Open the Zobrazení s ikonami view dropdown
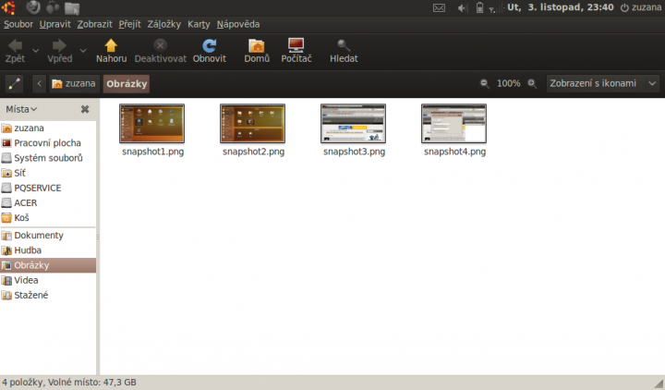The height and width of the screenshot is (390, 665). pos(603,83)
